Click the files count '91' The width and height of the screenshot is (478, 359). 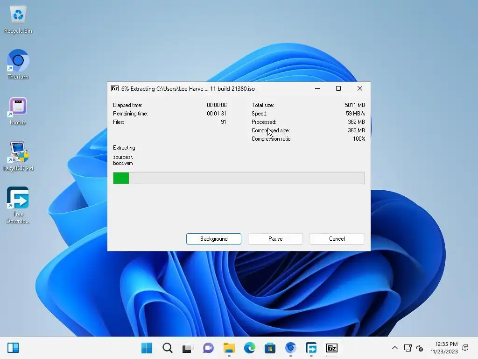(x=224, y=122)
